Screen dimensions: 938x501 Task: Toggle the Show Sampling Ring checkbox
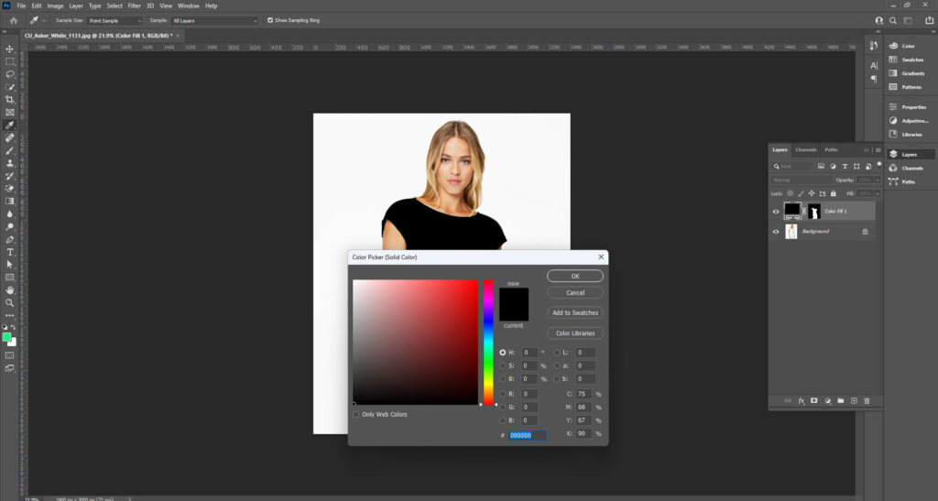(270, 20)
